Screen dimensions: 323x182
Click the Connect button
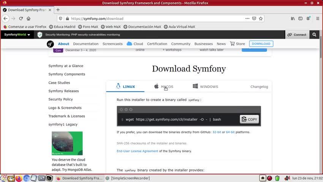click(x=297, y=35)
